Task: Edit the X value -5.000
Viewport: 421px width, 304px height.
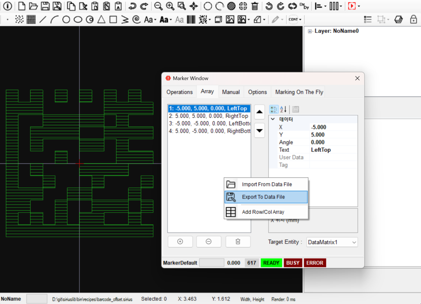Action: pos(333,127)
